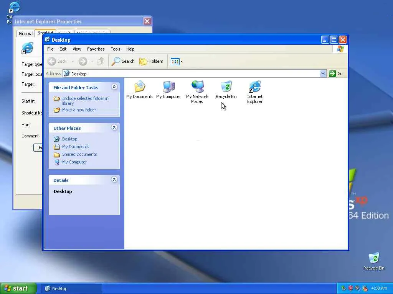The width and height of the screenshot is (393, 294).
Task: Open the My Documents link under Other Places
Action: click(76, 147)
